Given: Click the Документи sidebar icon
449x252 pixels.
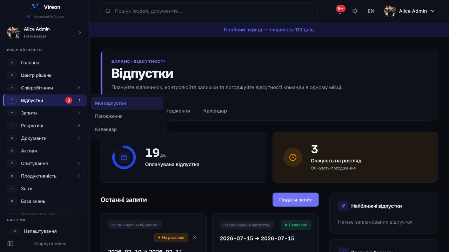Looking at the screenshot, I should [x=12, y=138].
